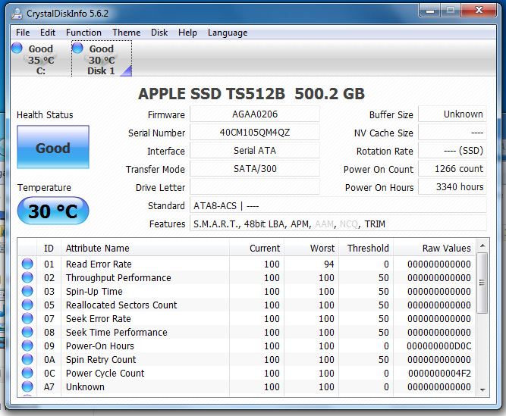Screen dimensions: 506x416
Task: Click the C: drive status orb icon
Action: tap(17, 48)
